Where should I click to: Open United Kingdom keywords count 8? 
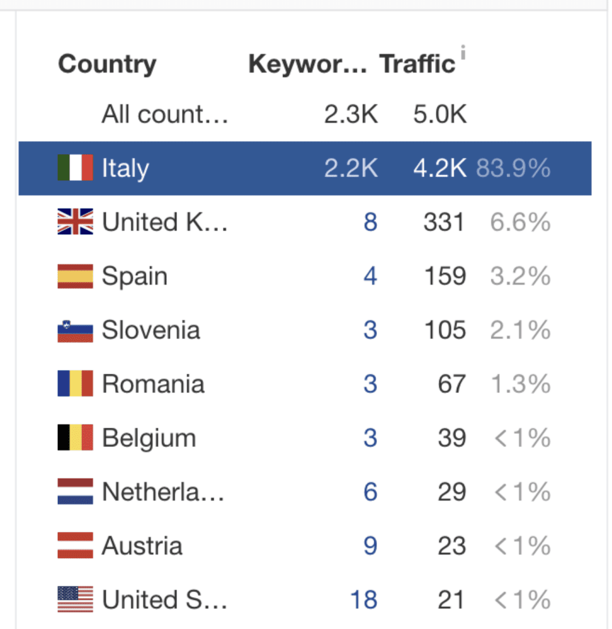coord(371,222)
